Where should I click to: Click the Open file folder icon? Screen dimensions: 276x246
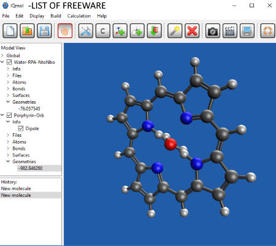(x=27, y=31)
